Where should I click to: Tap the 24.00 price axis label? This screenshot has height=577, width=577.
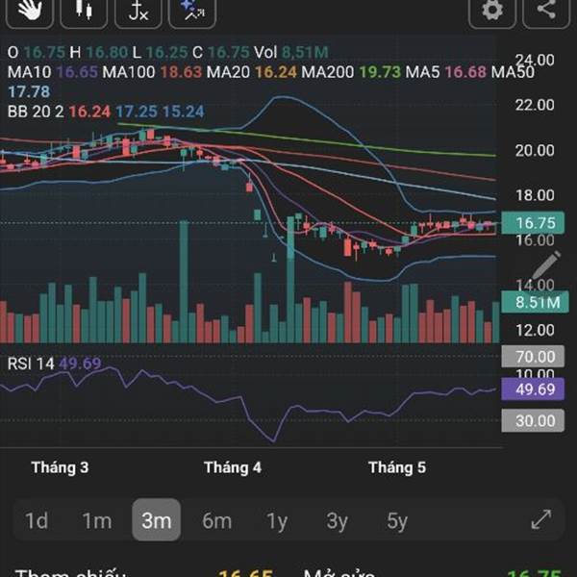[535, 60]
